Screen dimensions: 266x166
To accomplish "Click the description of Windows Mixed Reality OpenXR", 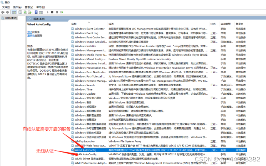I will click(x=140, y=59).
